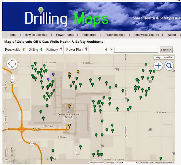Click the map pan direction control
This screenshot has width=181, height=165.
coord(12,64)
